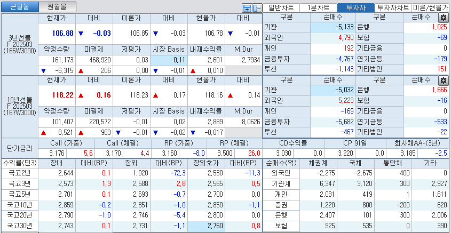Click the 회사채AA-(3년) value 3.185
The height and width of the screenshot is (233, 451).
[x=408, y=153]
